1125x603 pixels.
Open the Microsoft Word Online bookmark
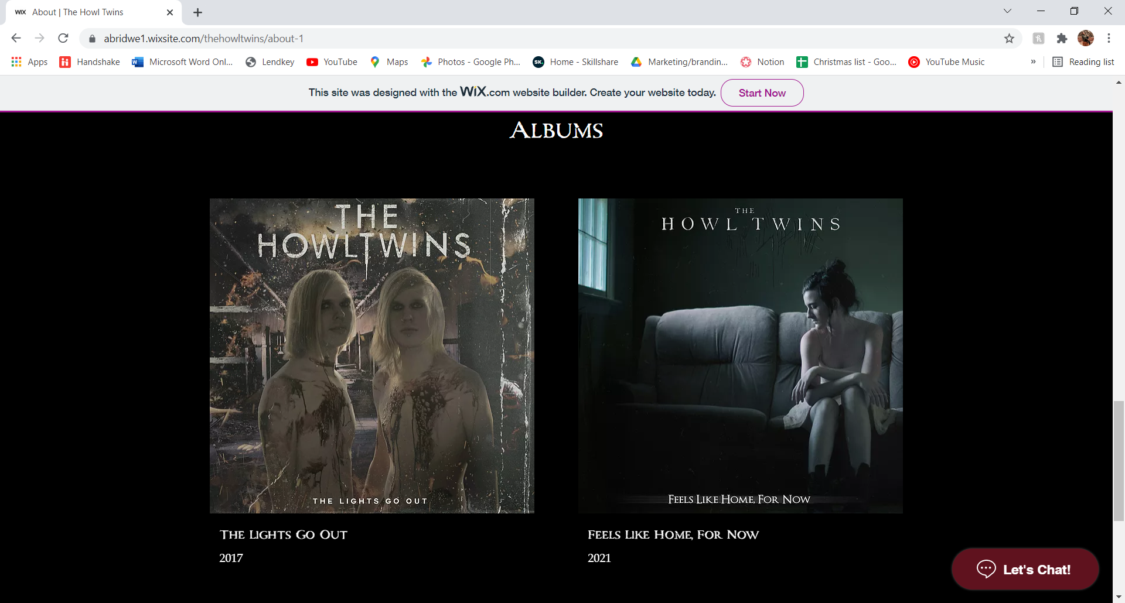point(182,62)
